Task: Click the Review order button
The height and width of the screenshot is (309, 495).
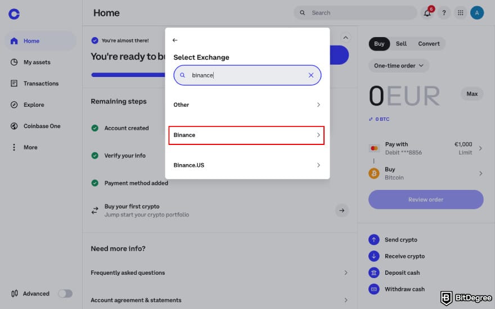Action: coord(426,199)
